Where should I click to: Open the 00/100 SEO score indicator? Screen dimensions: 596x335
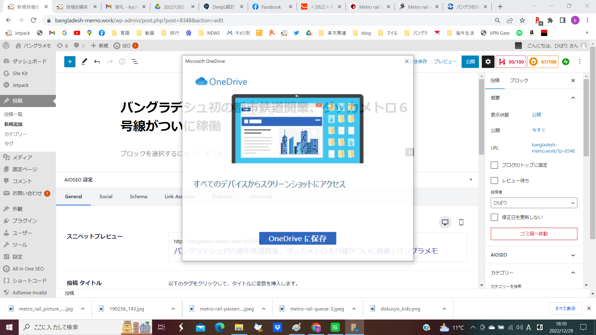pyautogui.click(x=511, y=62)
